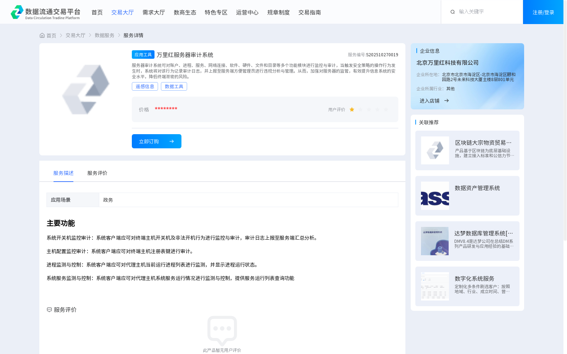Screen dimensions: 567x354
Task: Click the product main image
Action: coord(86,89)
